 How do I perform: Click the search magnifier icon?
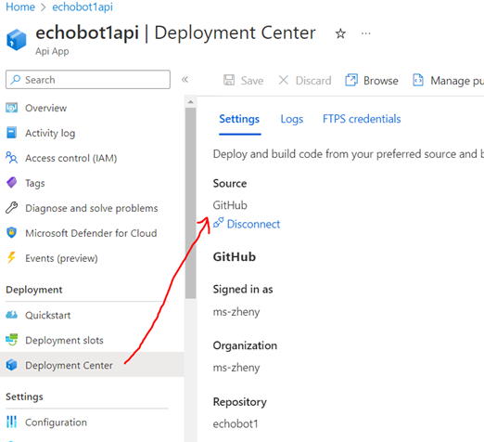(x=16, y=80)
